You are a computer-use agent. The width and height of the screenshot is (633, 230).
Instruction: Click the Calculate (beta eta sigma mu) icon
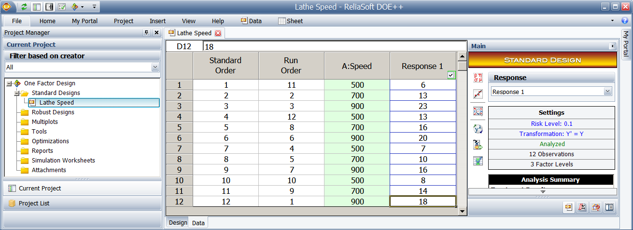pos(478,78)
